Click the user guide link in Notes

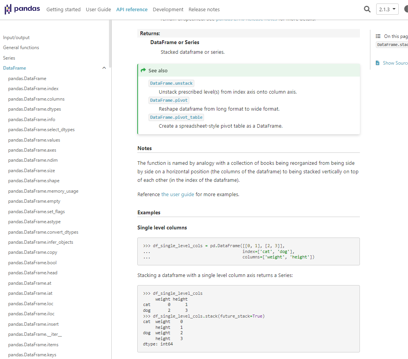point(178,194)
